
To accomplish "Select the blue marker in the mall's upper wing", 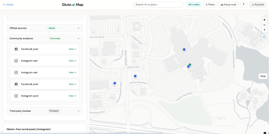I will coord(184,49).
